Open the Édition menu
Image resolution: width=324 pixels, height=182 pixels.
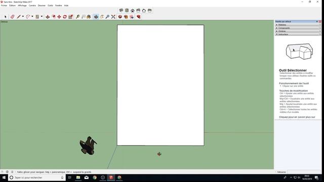click(12, 6)
